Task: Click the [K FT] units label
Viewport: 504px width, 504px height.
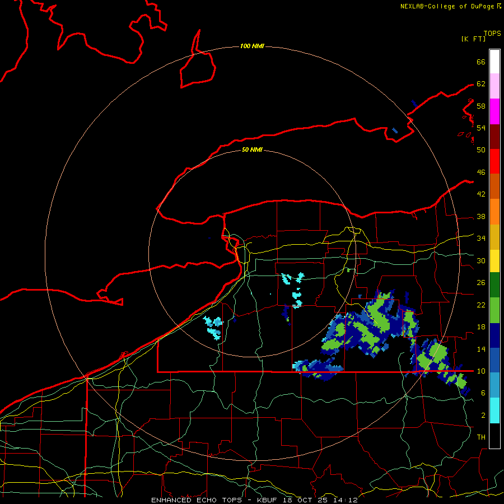Action: click(473, 39)
